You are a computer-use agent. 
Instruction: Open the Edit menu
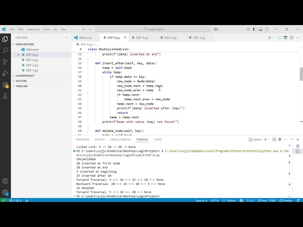click(x=21, y=29)
